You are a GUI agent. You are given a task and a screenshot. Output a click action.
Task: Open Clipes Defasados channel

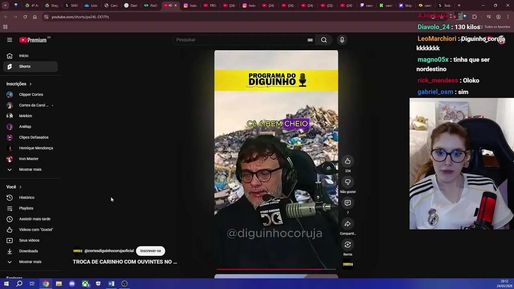[31, 137]
